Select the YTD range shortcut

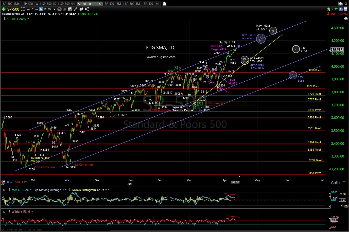tap(11, 230)
